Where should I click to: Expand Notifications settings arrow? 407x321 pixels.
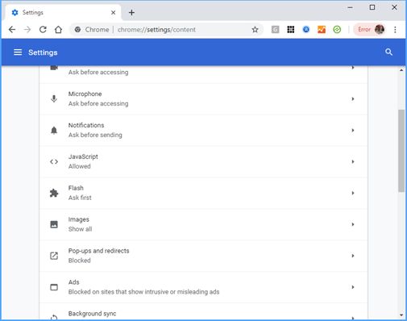click(353, 131)
